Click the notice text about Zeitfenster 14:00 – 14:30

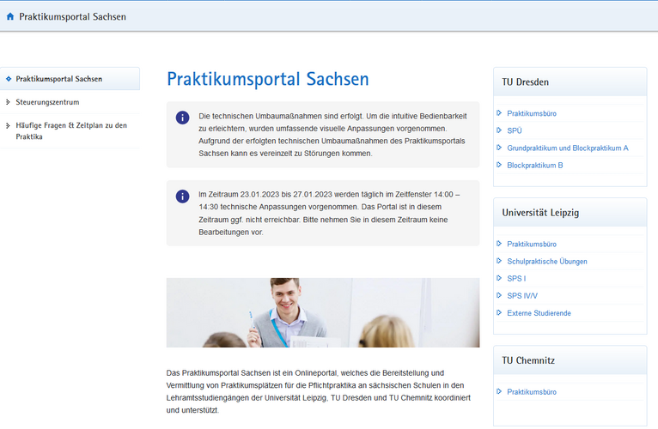pos(329,213)
